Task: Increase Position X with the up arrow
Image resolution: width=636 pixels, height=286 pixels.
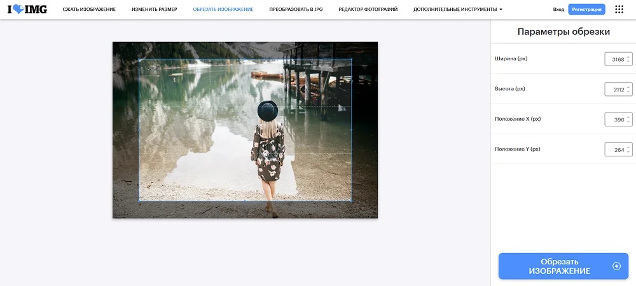Action: coord(628,117)
